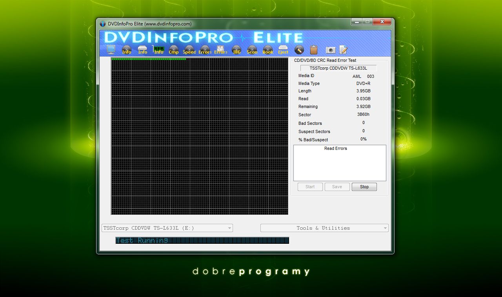Open the Book type tool
Image resolution: width=502 pixels, height=297 pixels.
coord(268,50)
